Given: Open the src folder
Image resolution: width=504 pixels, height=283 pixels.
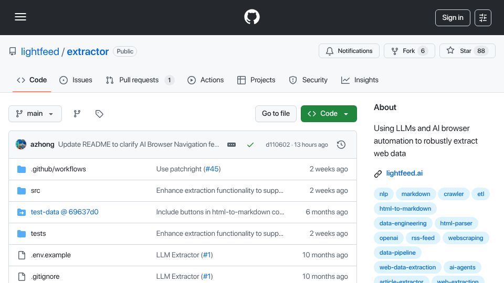Looking at the screenshot, I should tap(35, 191).
